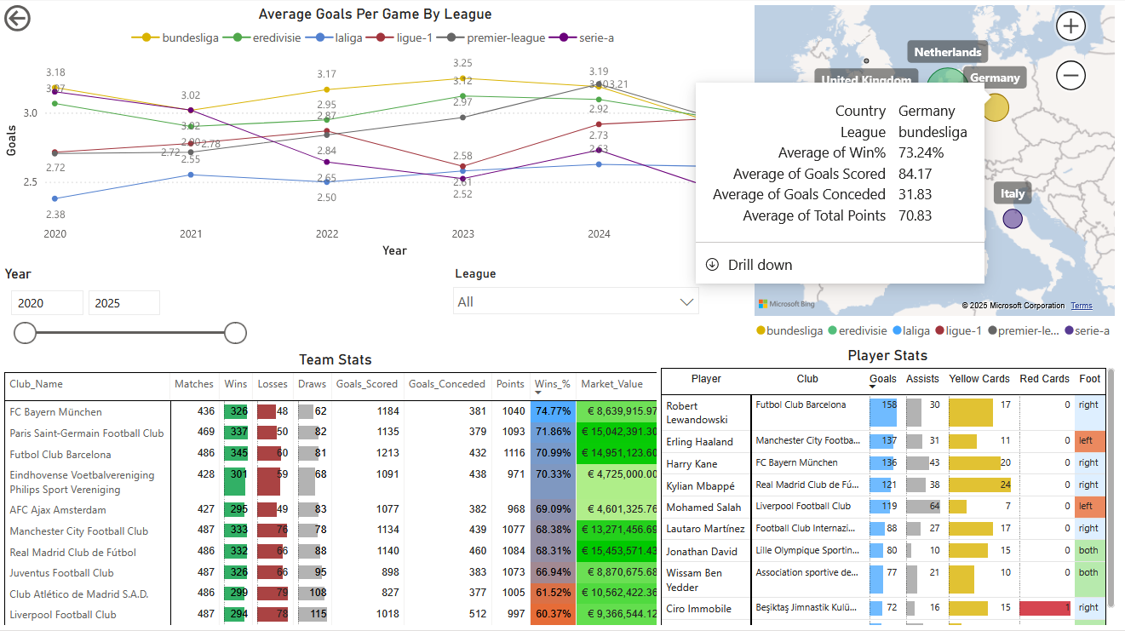Click the right year slider handle
The image size is (1125, 631).
(235, 333)
